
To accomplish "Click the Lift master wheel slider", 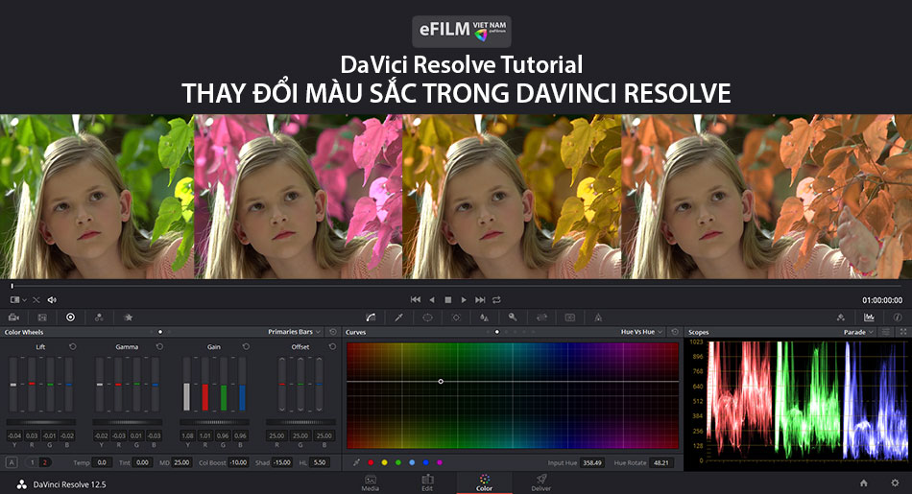I will coord(40,422).
